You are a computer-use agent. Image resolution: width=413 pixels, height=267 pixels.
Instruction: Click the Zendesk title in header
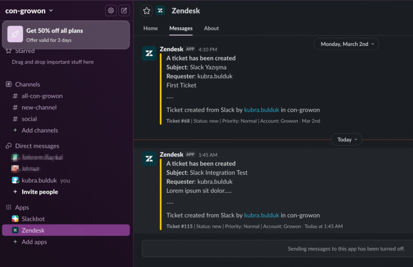(x=186, y=11)
